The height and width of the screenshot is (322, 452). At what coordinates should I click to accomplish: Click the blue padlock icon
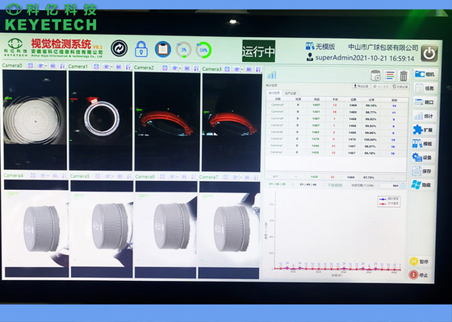tap(141, 49)
